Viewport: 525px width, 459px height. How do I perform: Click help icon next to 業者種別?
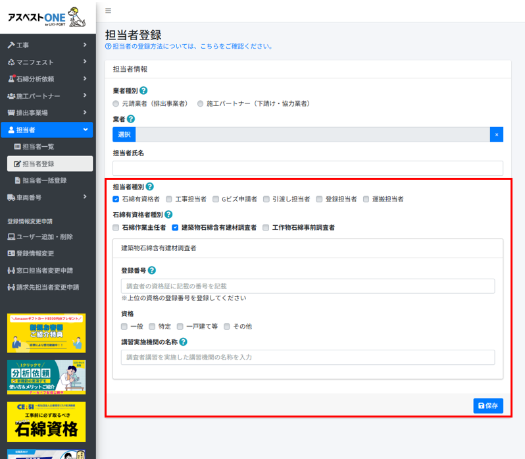click(143, 90)
